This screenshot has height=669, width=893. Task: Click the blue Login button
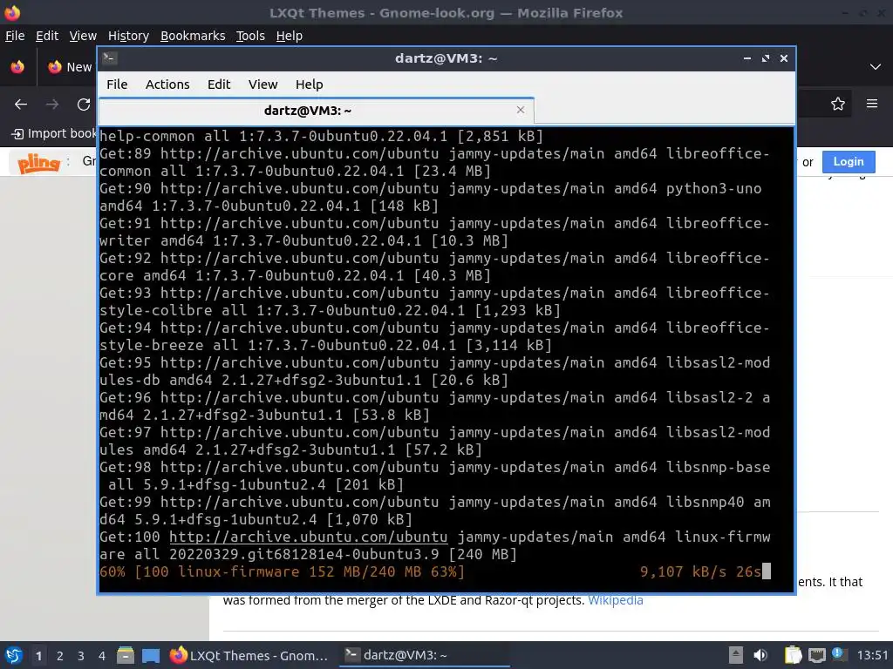[849, 161]
